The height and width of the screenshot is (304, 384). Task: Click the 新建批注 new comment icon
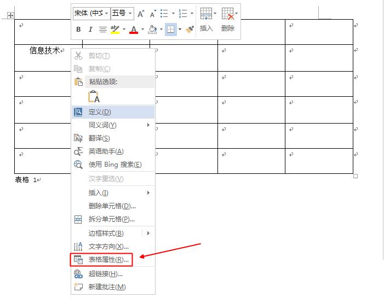78,287
